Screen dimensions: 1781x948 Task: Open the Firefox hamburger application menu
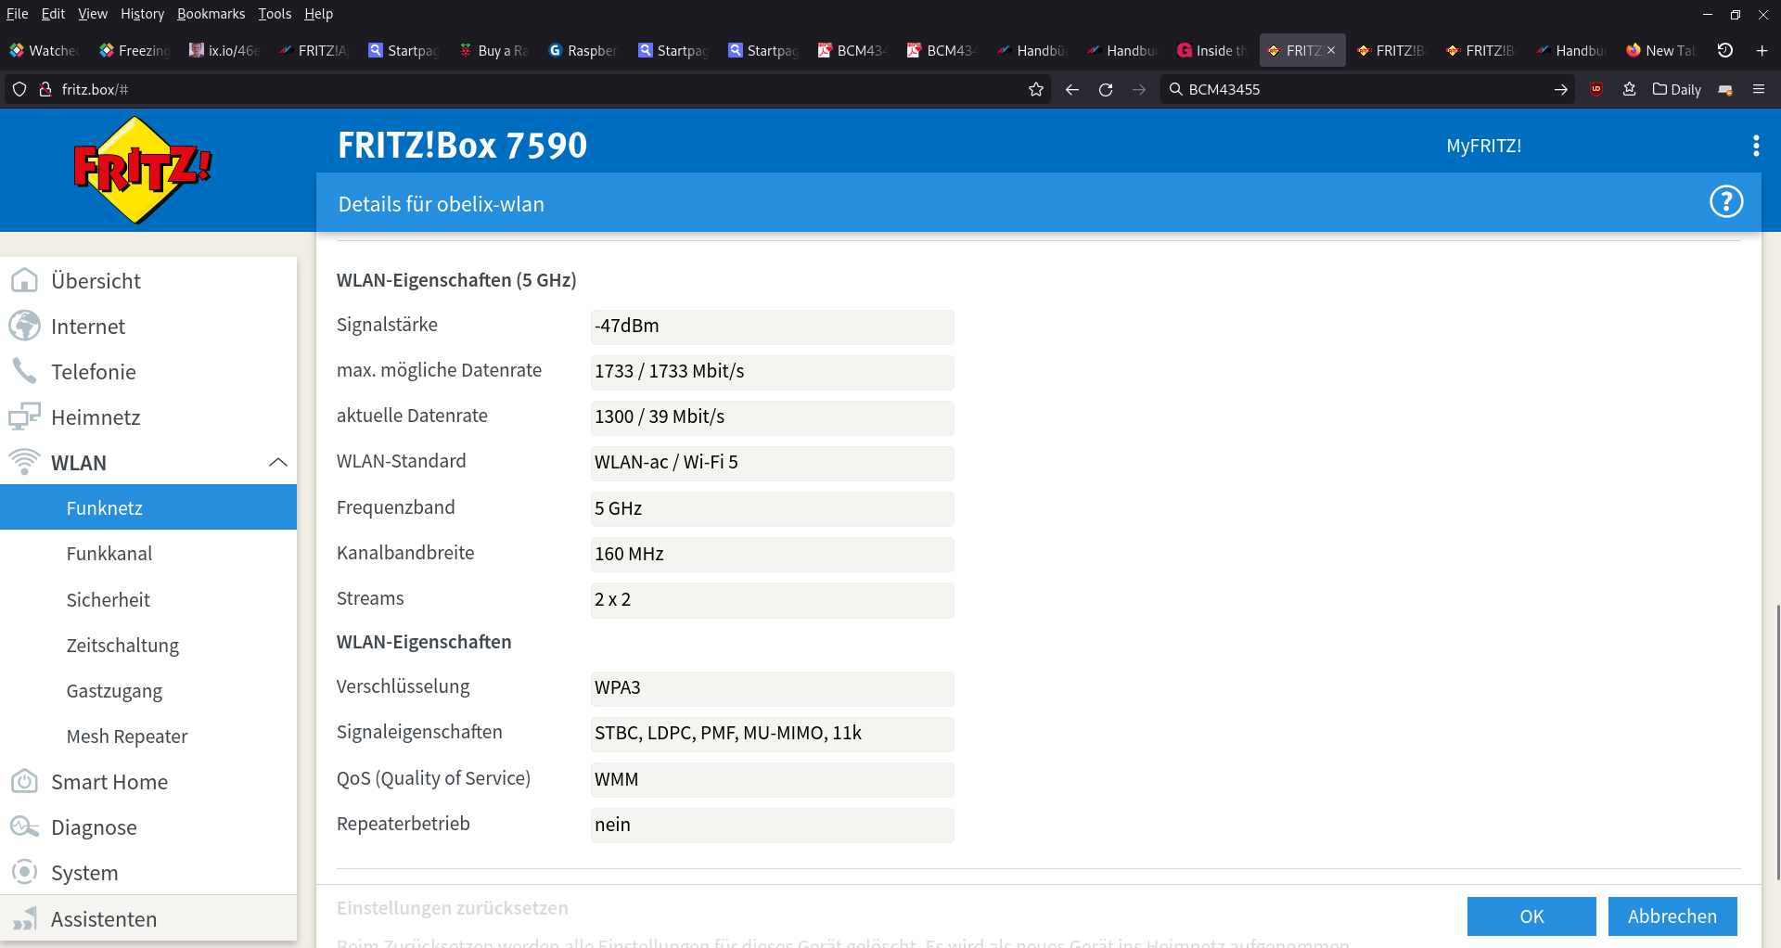coord(1758,90)
